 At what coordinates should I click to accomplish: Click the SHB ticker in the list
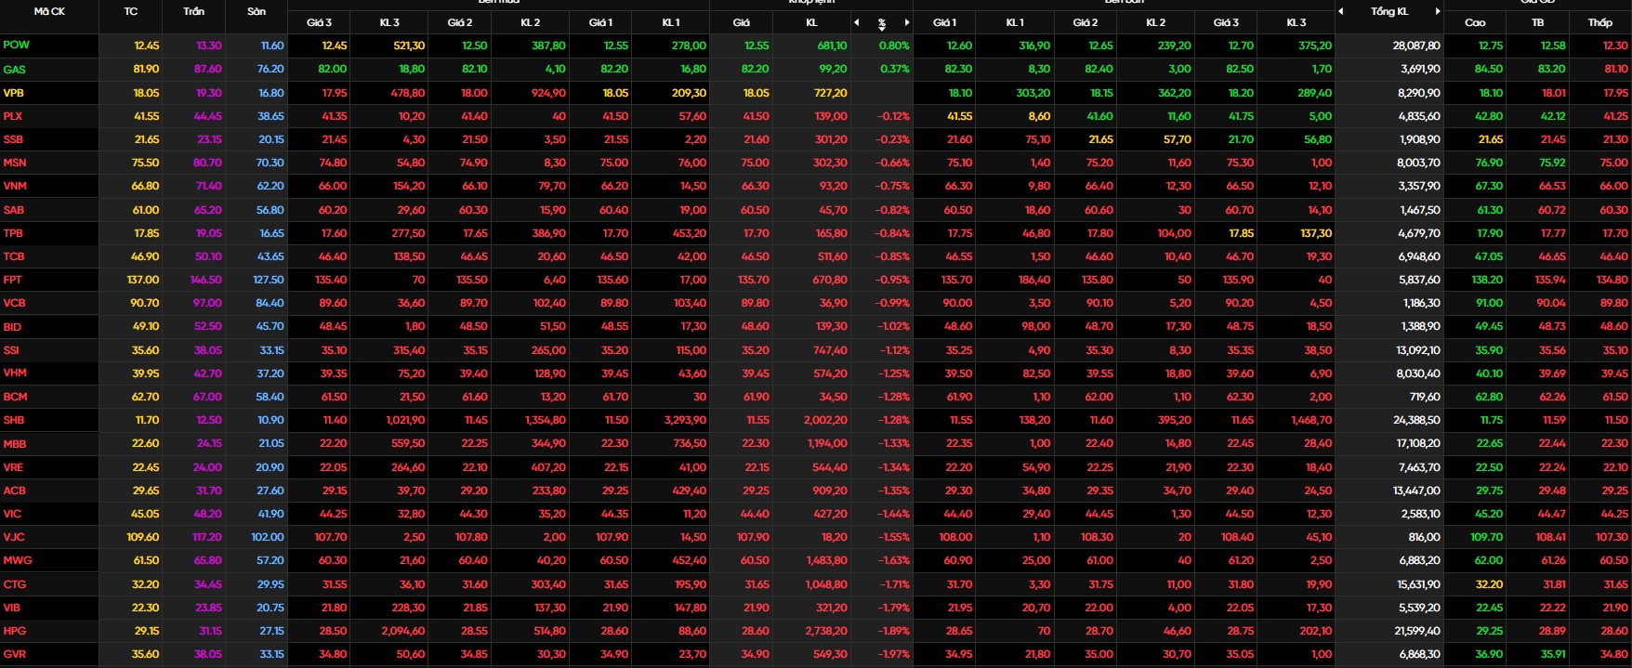pyautogui.click(x=14, y=420)
